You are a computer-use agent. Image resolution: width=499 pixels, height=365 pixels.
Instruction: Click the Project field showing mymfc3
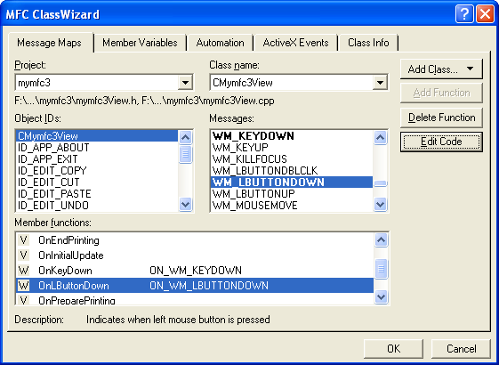[x=104, y=83]
